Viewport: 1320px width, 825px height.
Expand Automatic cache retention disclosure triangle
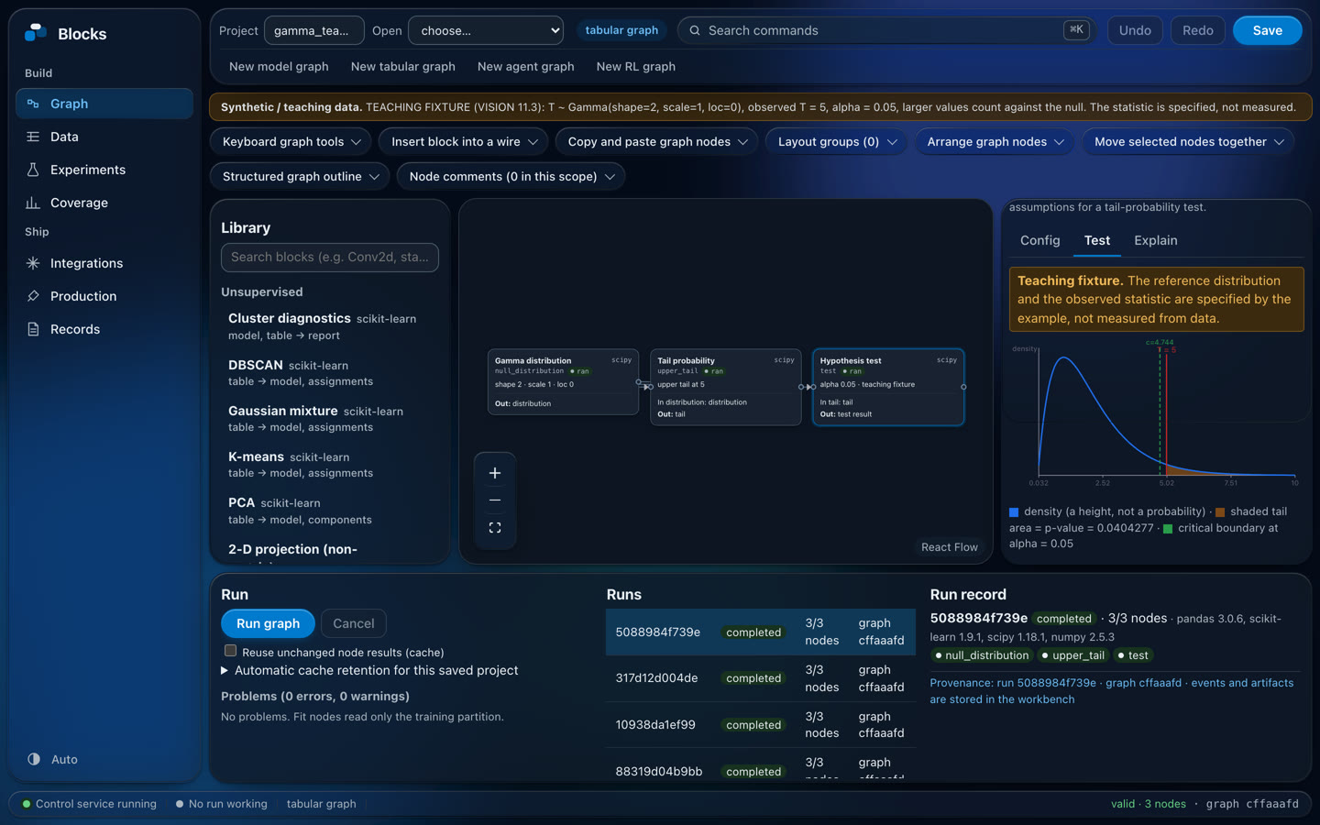225,671
